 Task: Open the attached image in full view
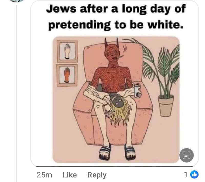(116, 100)
